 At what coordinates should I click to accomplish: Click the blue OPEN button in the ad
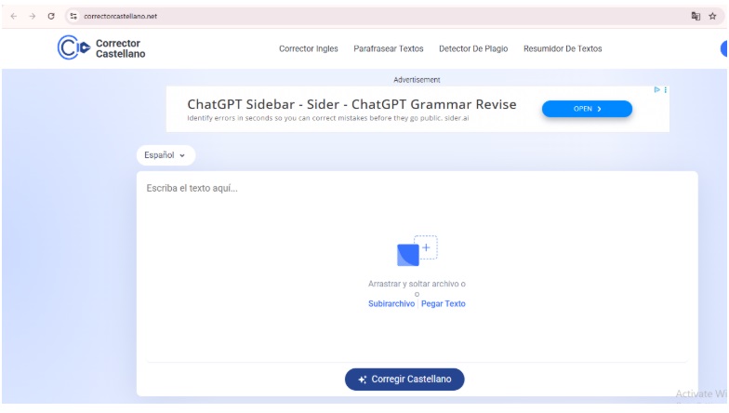pyautogui.click(x=587, y=109)
